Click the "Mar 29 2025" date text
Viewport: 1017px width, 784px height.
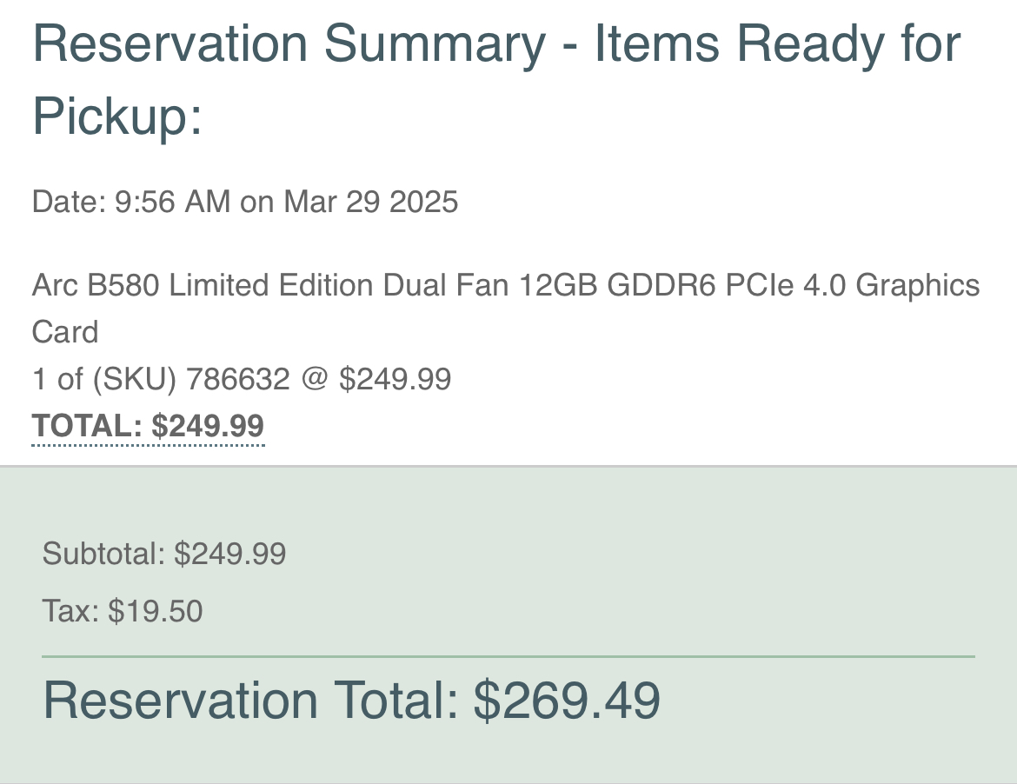(370, 202)
